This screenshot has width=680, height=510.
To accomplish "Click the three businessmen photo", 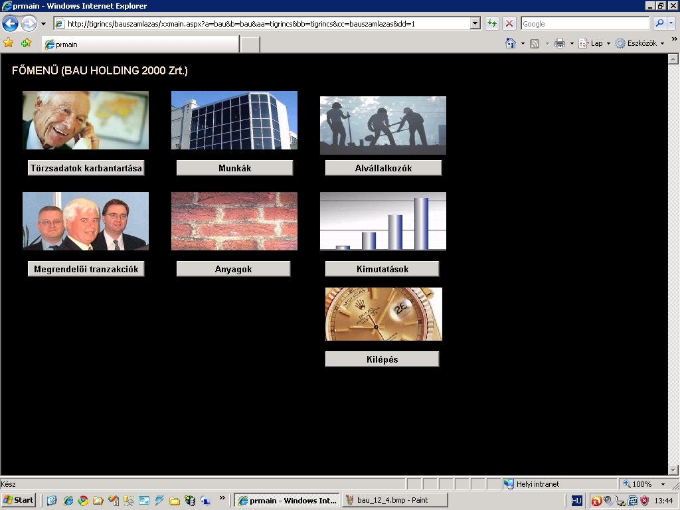I will click(86, 221).
